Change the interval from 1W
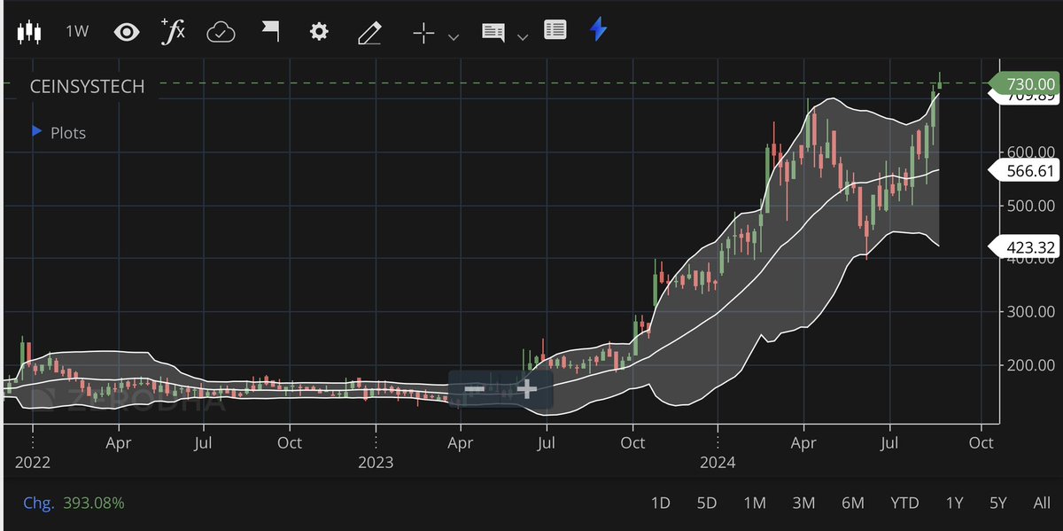 coord(76,31)
